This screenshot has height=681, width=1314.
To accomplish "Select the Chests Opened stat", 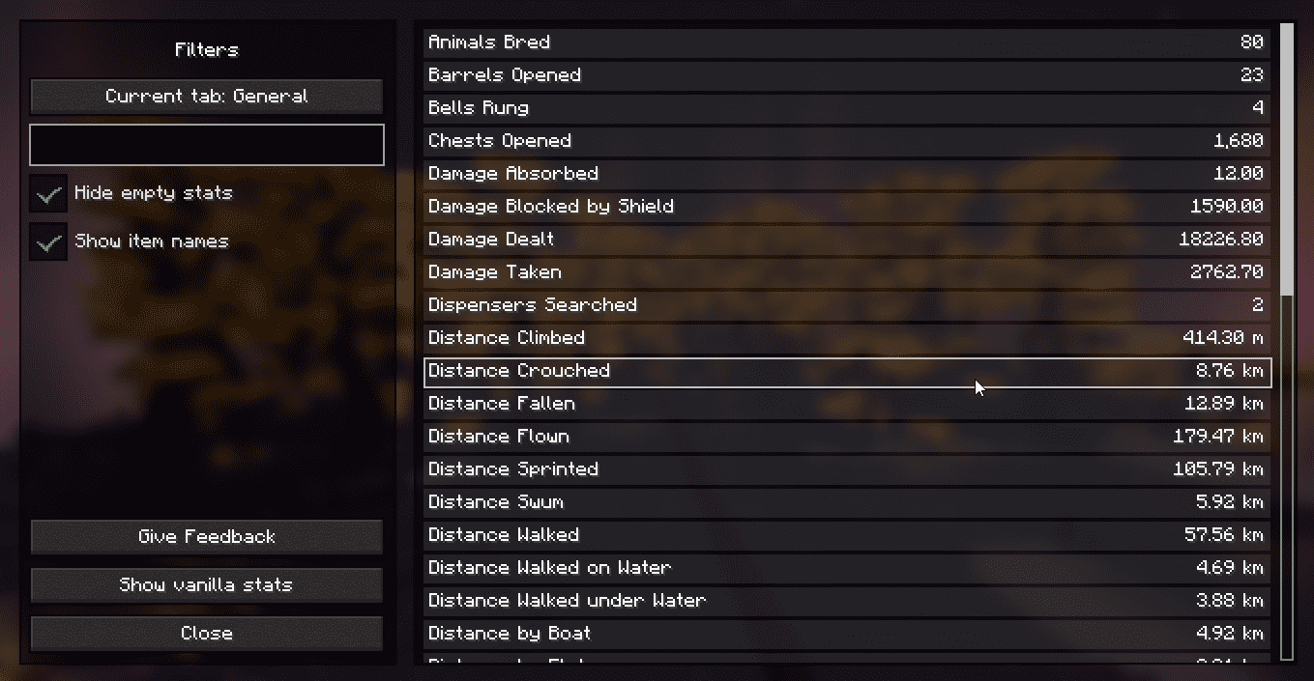I will click(x=848, y=141).
